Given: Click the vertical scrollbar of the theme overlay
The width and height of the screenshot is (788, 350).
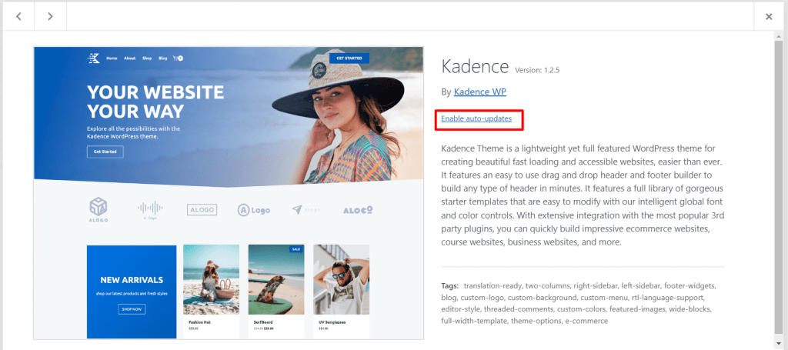Looking at the screenshot, I should pos(779,186).
